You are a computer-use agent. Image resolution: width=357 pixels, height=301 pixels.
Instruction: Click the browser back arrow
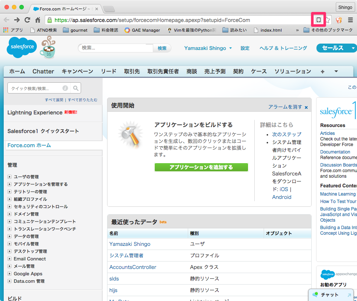[7, 20]
